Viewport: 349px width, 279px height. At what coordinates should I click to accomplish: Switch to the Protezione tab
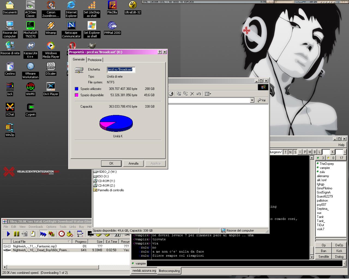[95, 60]
